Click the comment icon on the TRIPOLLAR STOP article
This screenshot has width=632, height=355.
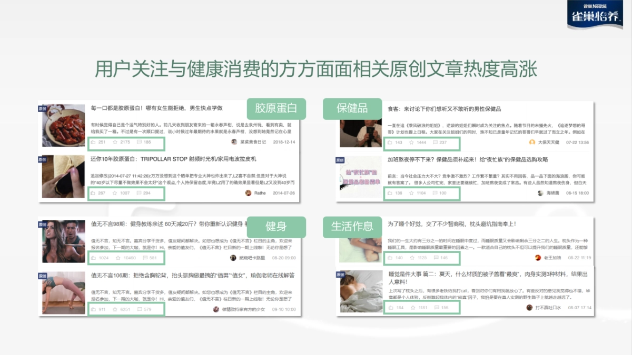[x=139, y=193]
